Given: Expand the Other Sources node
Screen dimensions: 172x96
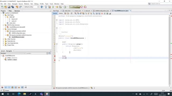Looking at the screenshot, I should coord(3,39).
